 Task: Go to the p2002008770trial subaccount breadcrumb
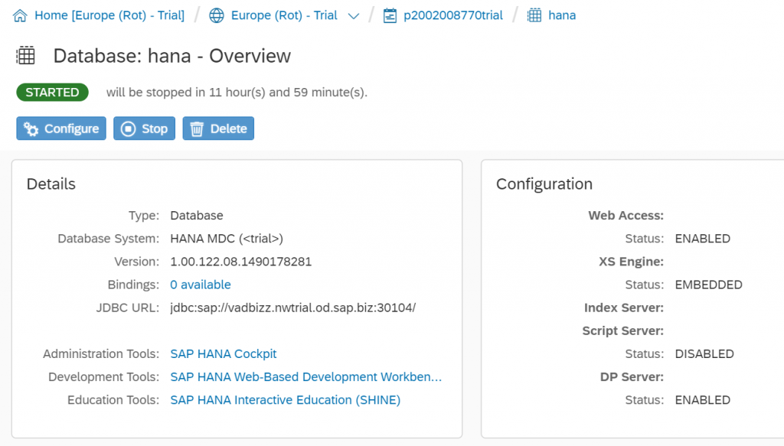[x=453, y=15]
